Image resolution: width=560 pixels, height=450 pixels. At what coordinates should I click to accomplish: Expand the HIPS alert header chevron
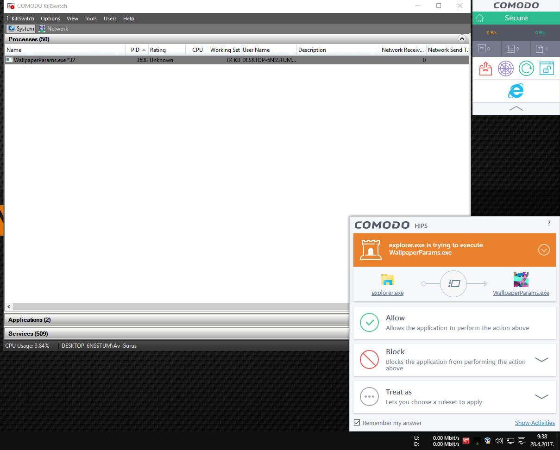(544, 250)
